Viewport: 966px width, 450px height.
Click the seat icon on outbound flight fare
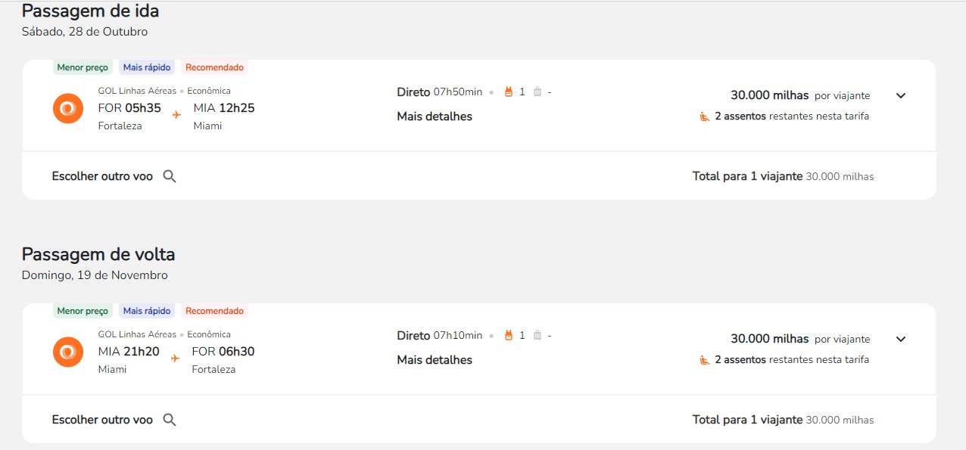(x=704, y=116)
